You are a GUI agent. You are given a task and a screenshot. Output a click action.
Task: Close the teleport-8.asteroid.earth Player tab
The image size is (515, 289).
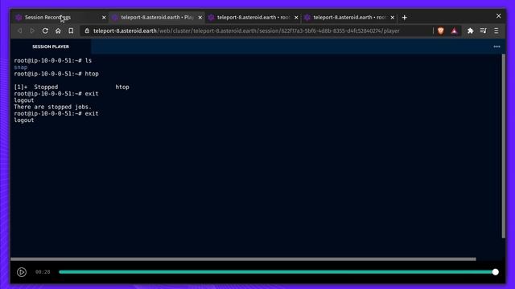tap(200, 18)
